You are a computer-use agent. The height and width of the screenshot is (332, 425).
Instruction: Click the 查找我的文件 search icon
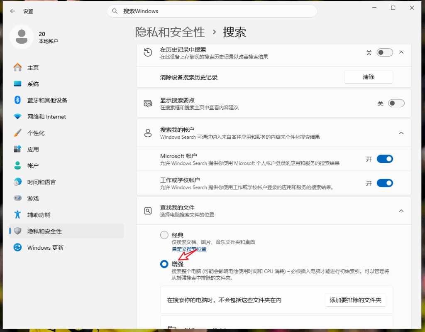tap(148, 211)
